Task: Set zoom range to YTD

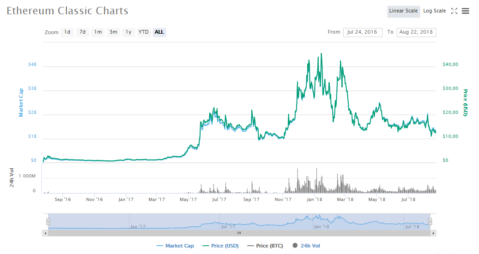Action: coord(144,32)
